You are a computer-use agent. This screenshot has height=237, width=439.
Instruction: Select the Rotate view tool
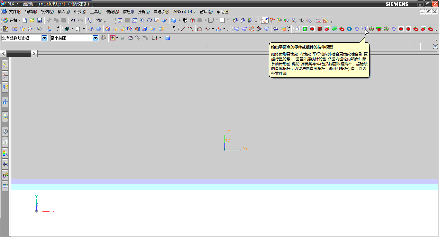point(150,20)
